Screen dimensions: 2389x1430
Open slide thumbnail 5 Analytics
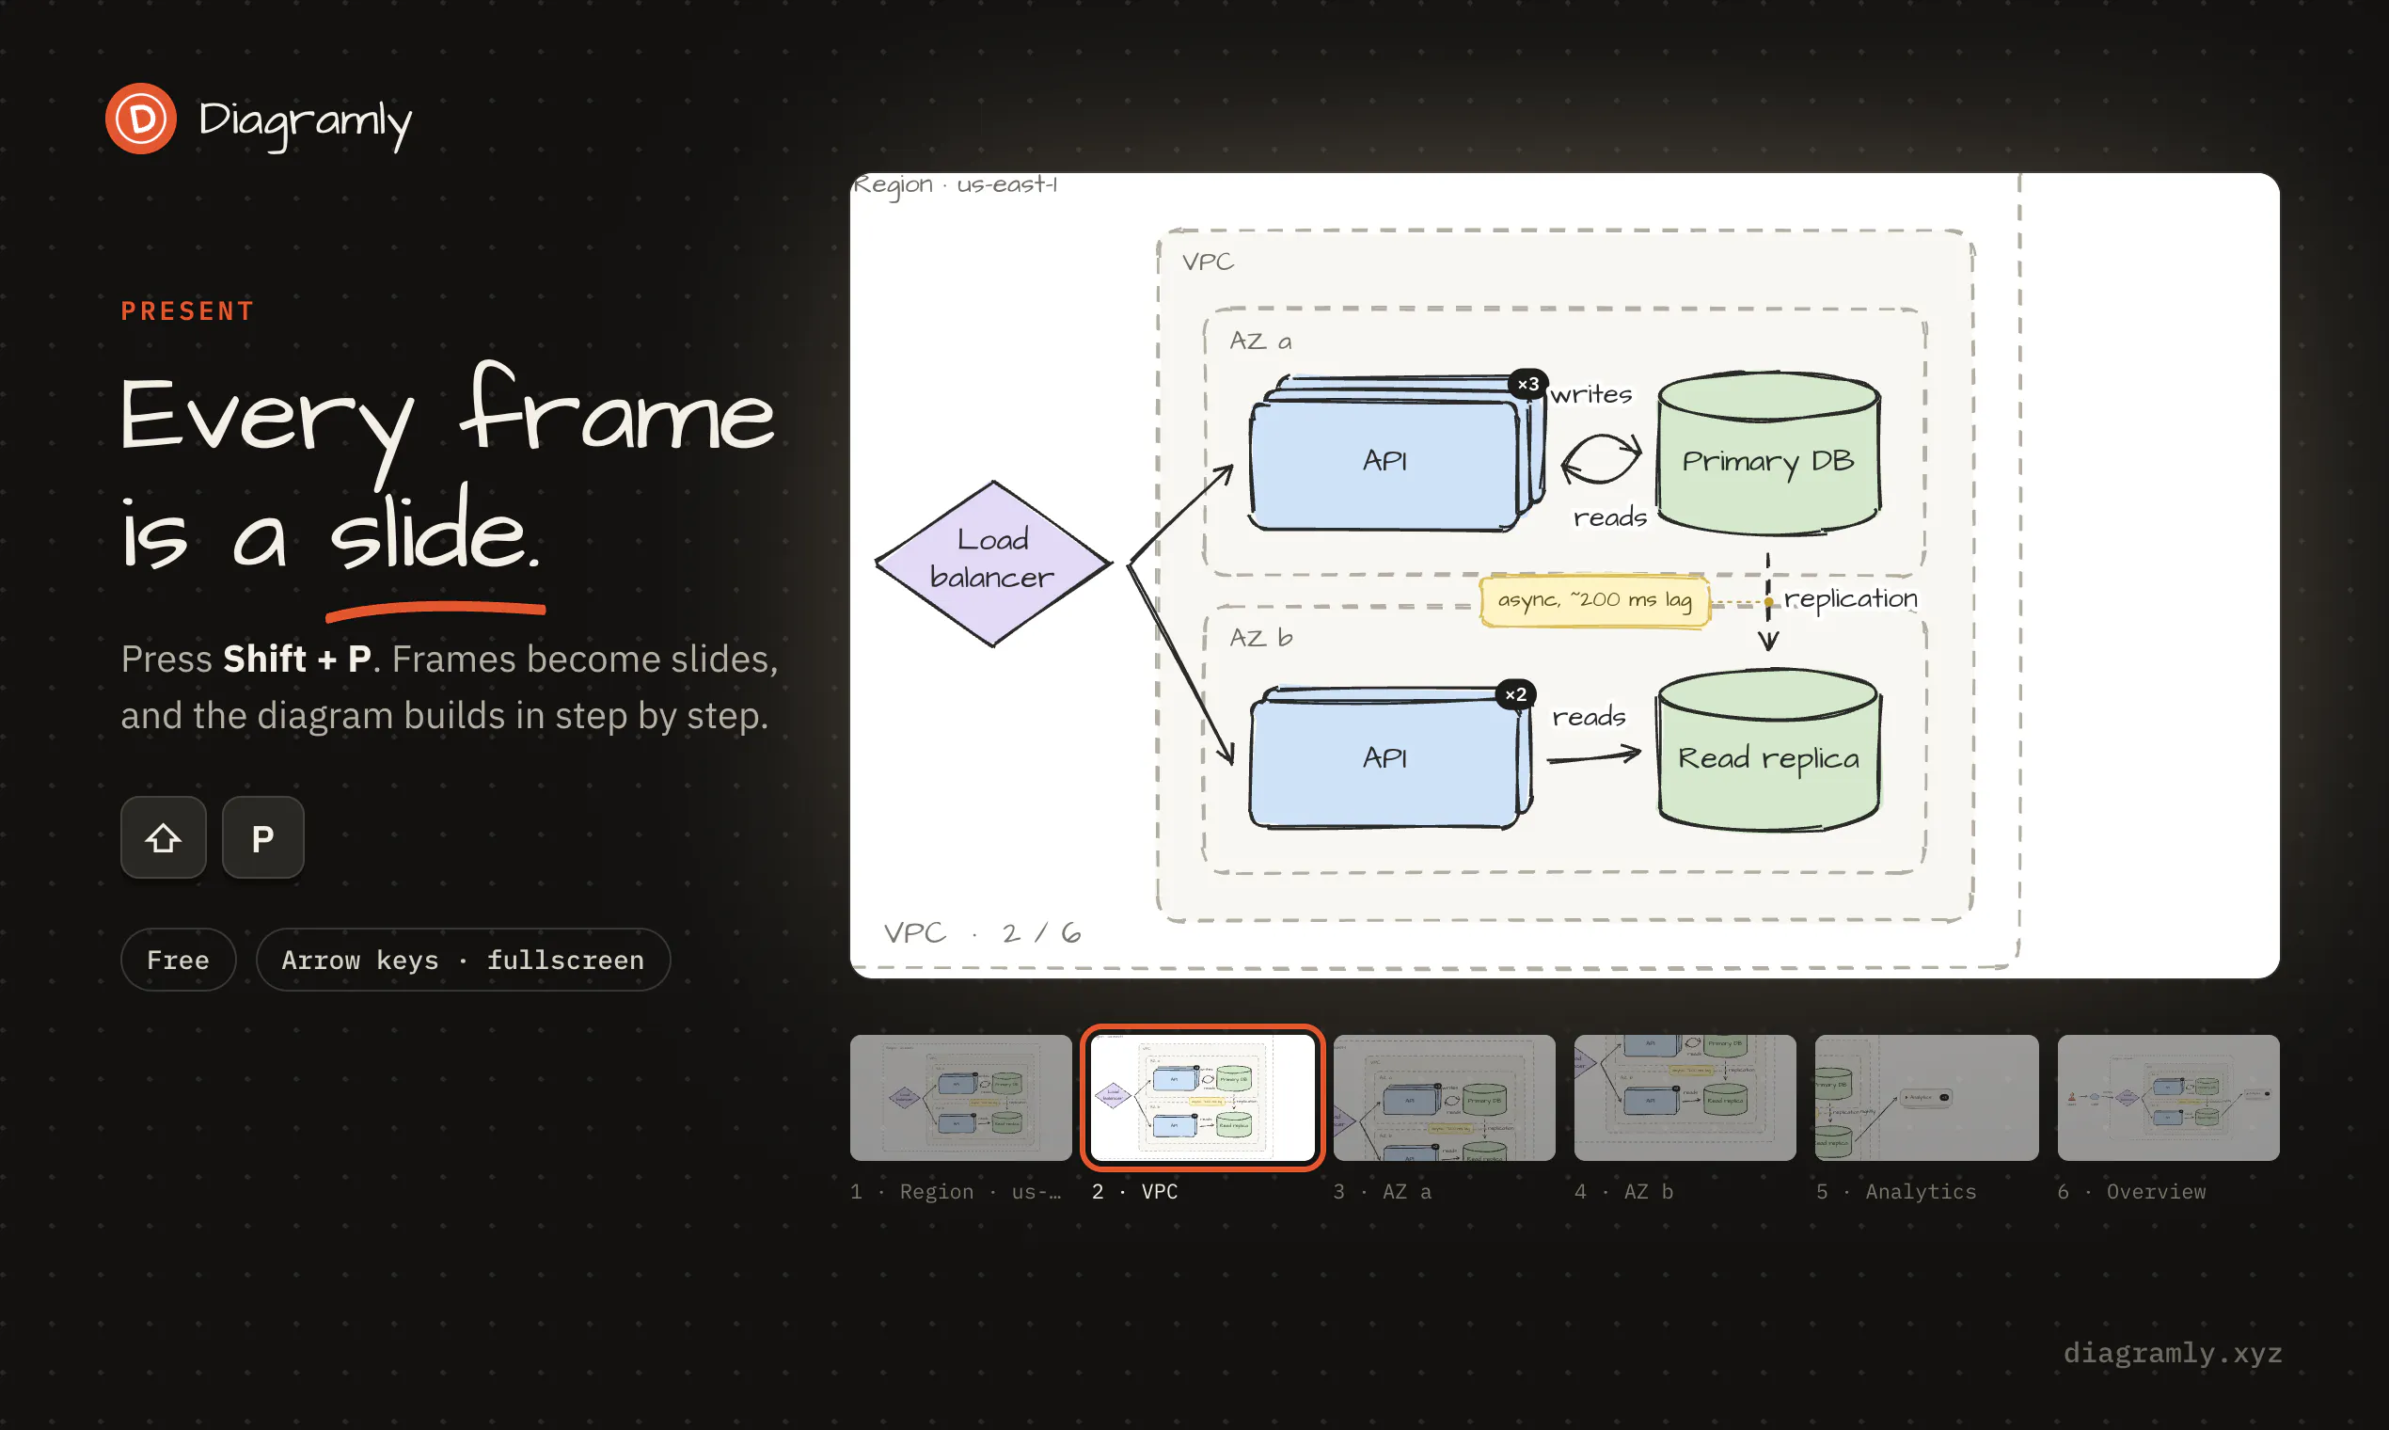pos(1926,1098)
